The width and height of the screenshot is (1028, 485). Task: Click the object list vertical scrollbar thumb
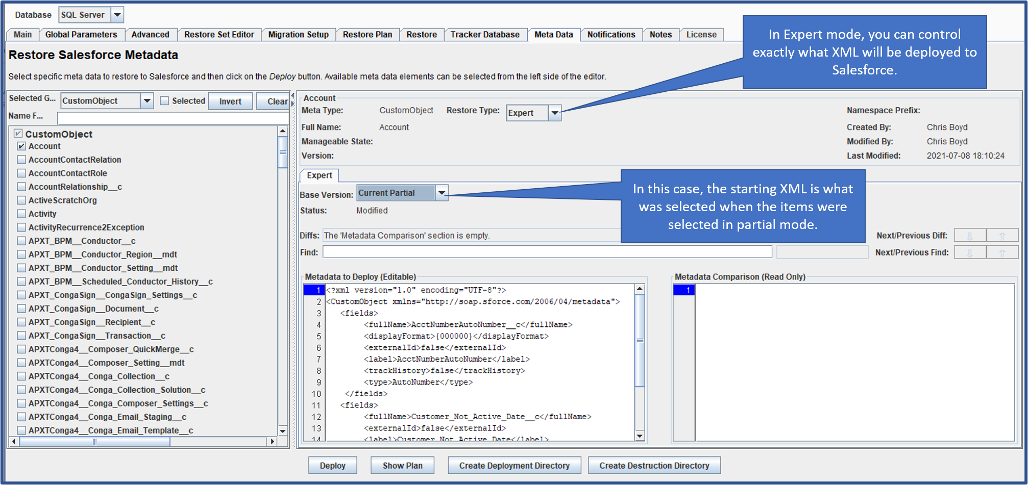pos(283,152)
